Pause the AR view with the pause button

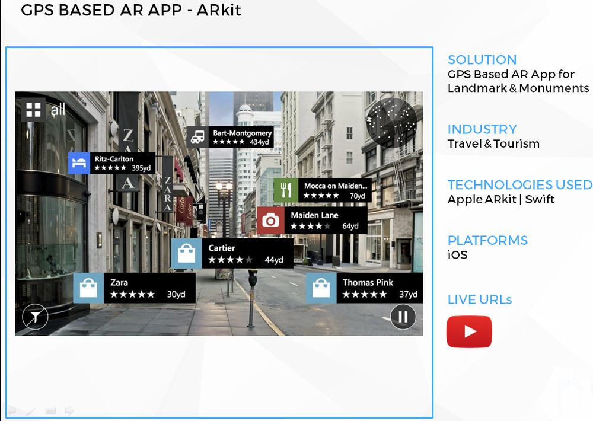pos(403,317)
